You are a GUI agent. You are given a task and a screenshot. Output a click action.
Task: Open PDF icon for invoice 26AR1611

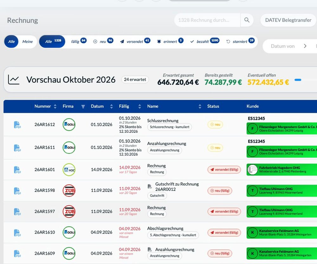pos(17,148)
